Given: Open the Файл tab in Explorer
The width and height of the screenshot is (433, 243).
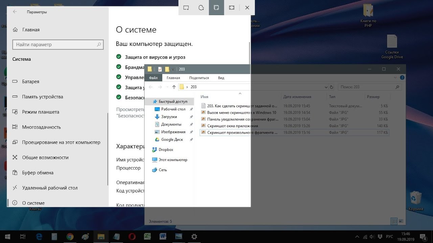Looking at the screenshot, I should (153, 78).
